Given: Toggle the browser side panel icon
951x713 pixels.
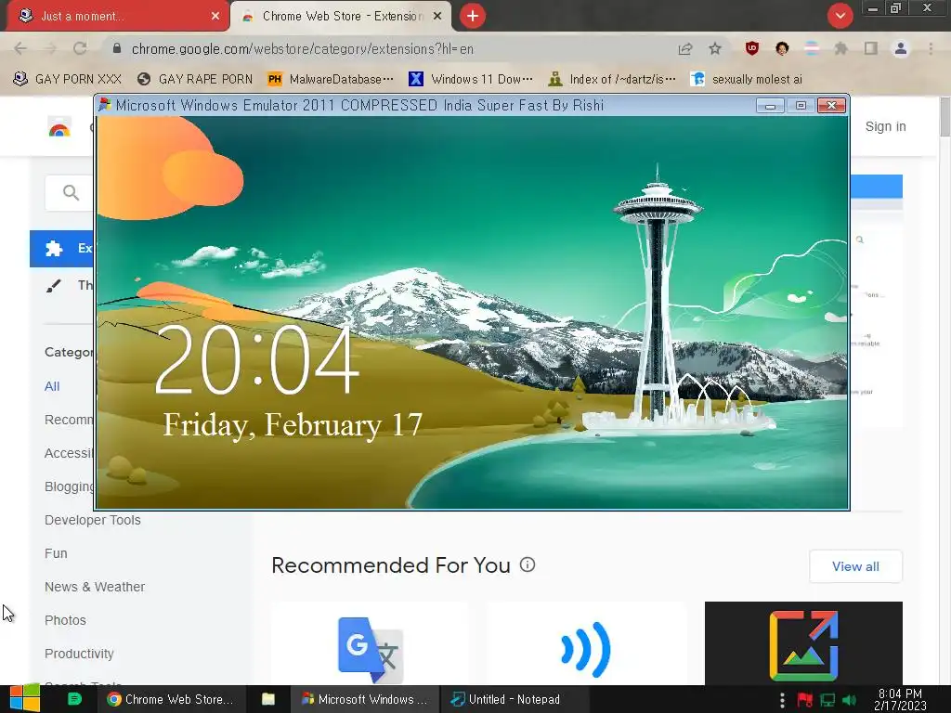Looking at the screenshot, I should coord(870,48).
